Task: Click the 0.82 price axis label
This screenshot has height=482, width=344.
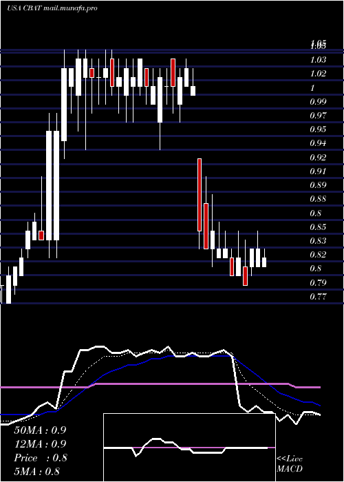Action: [318, 255]
